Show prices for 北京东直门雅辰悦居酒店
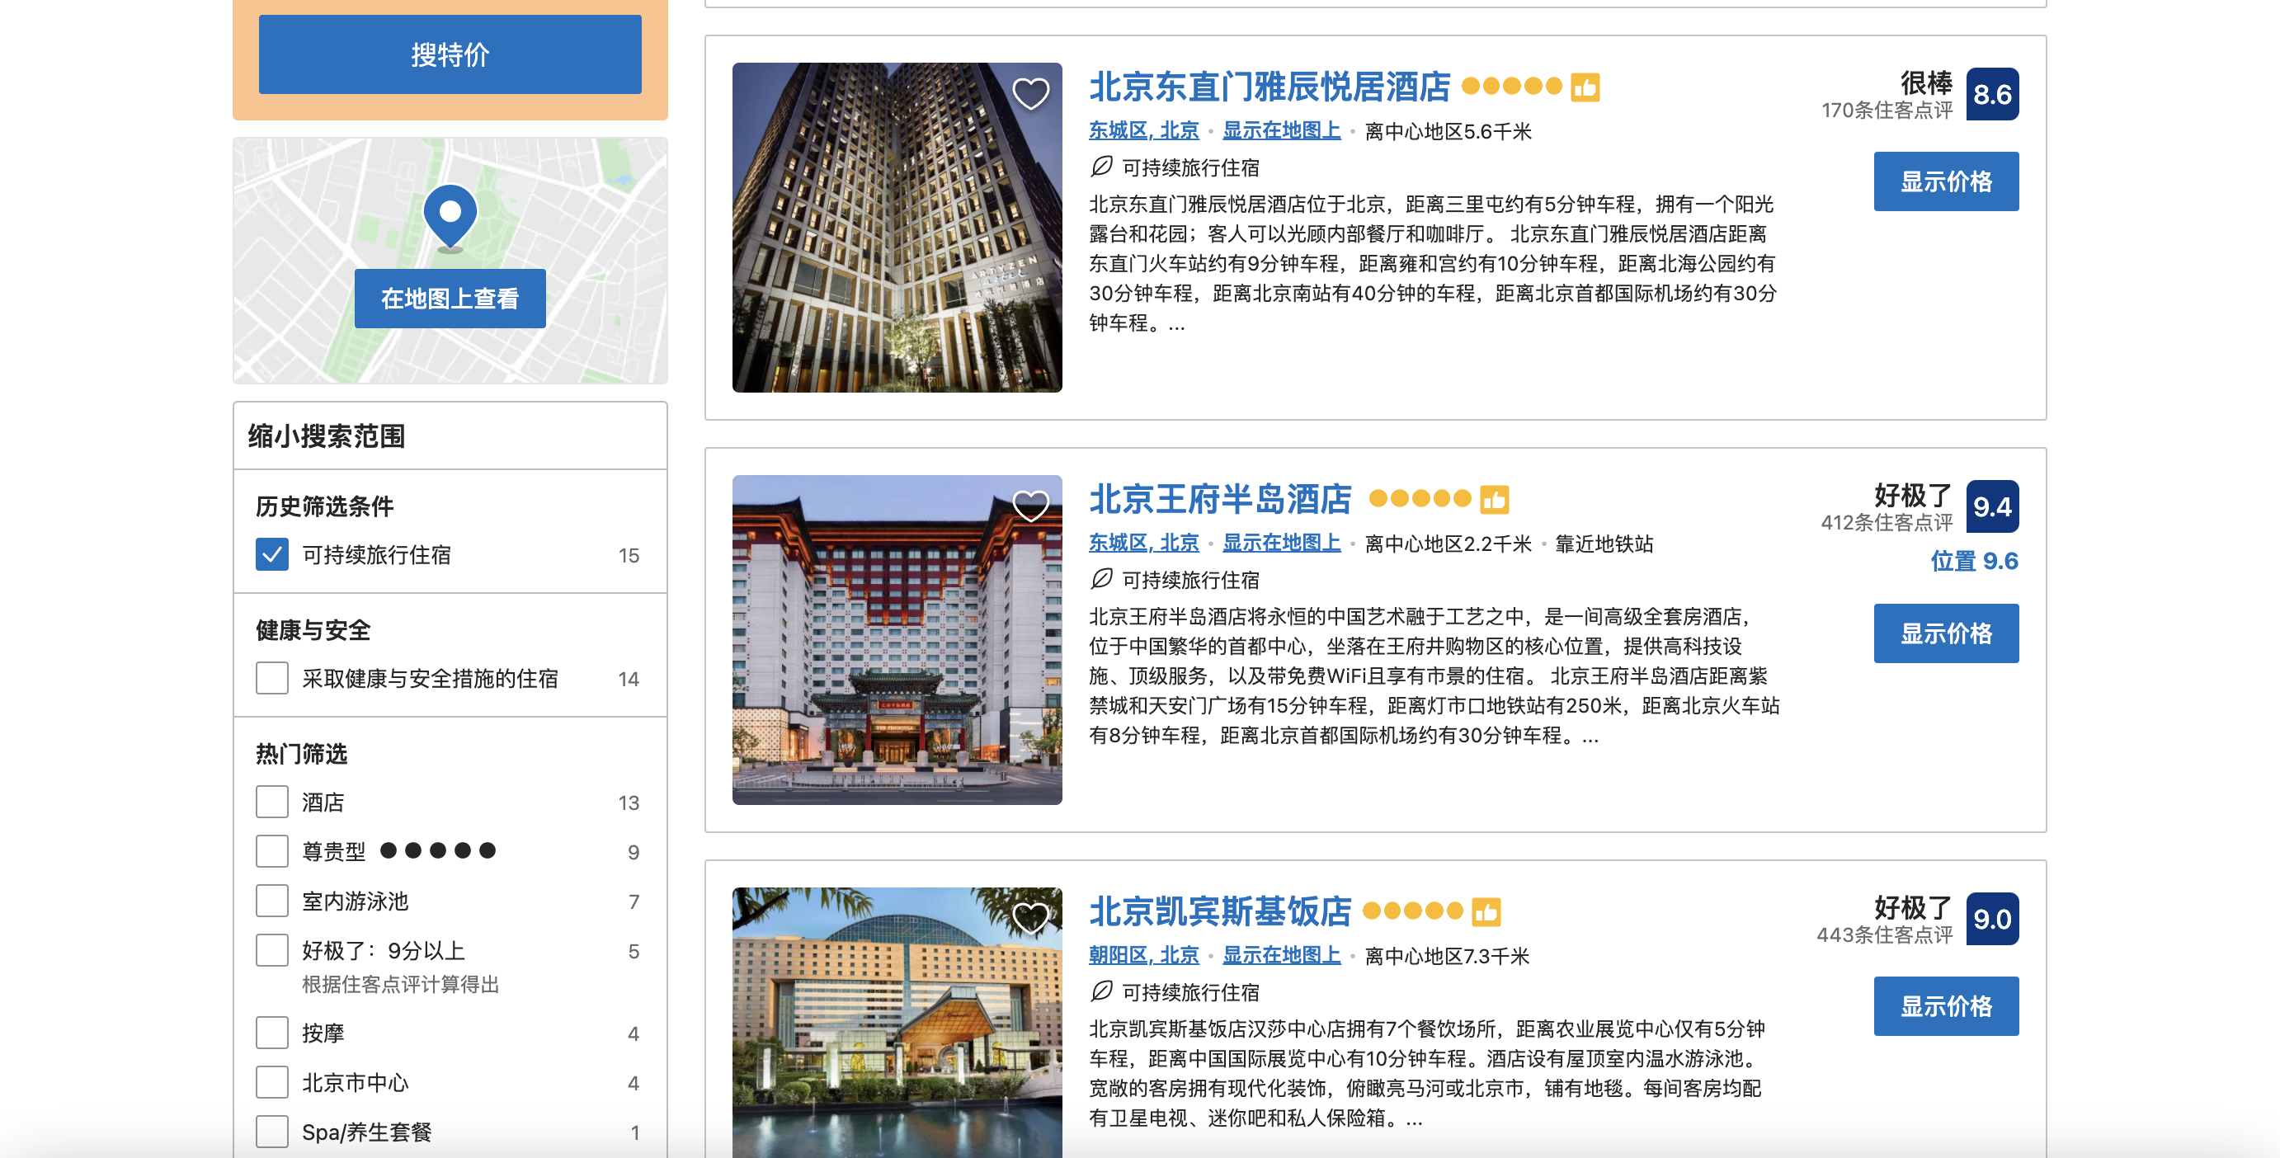The height and width of the screenshot is (1158, 2280). 1946,181
